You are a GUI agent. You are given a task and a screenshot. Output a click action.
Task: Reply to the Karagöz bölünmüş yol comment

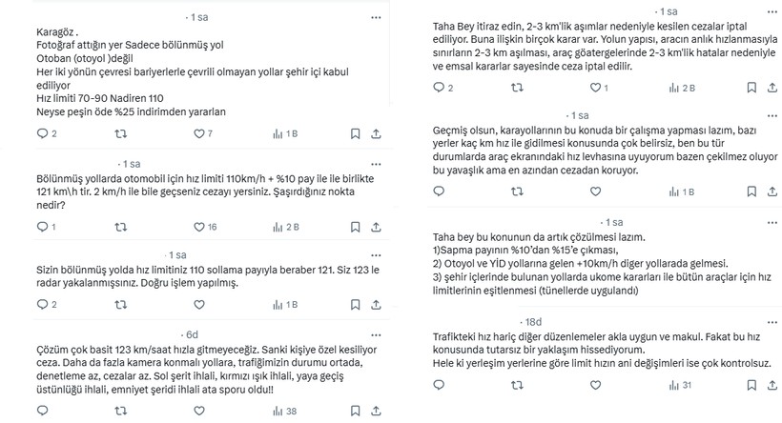pos(40,133)
